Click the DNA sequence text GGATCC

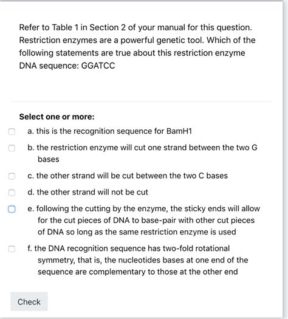click(98, 66)
